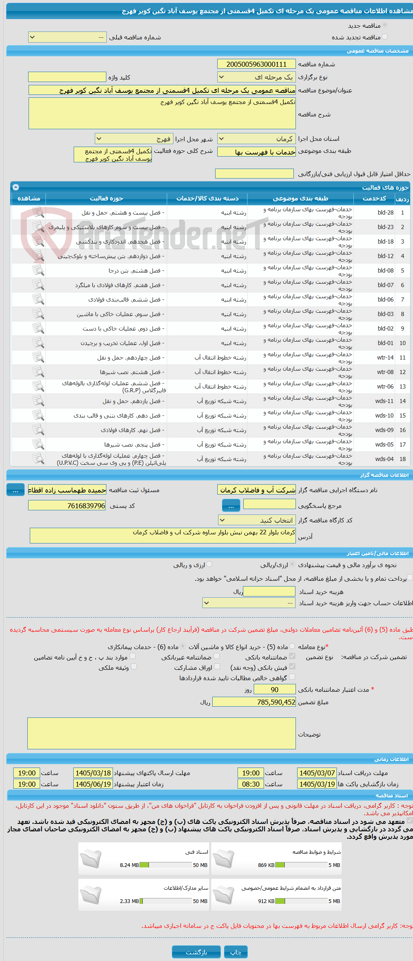Open کد کارگاه مناقصه گزار dropdown
Image resolution: width=413 pixels, height=961 pixels.
click(x=257, y=520)
